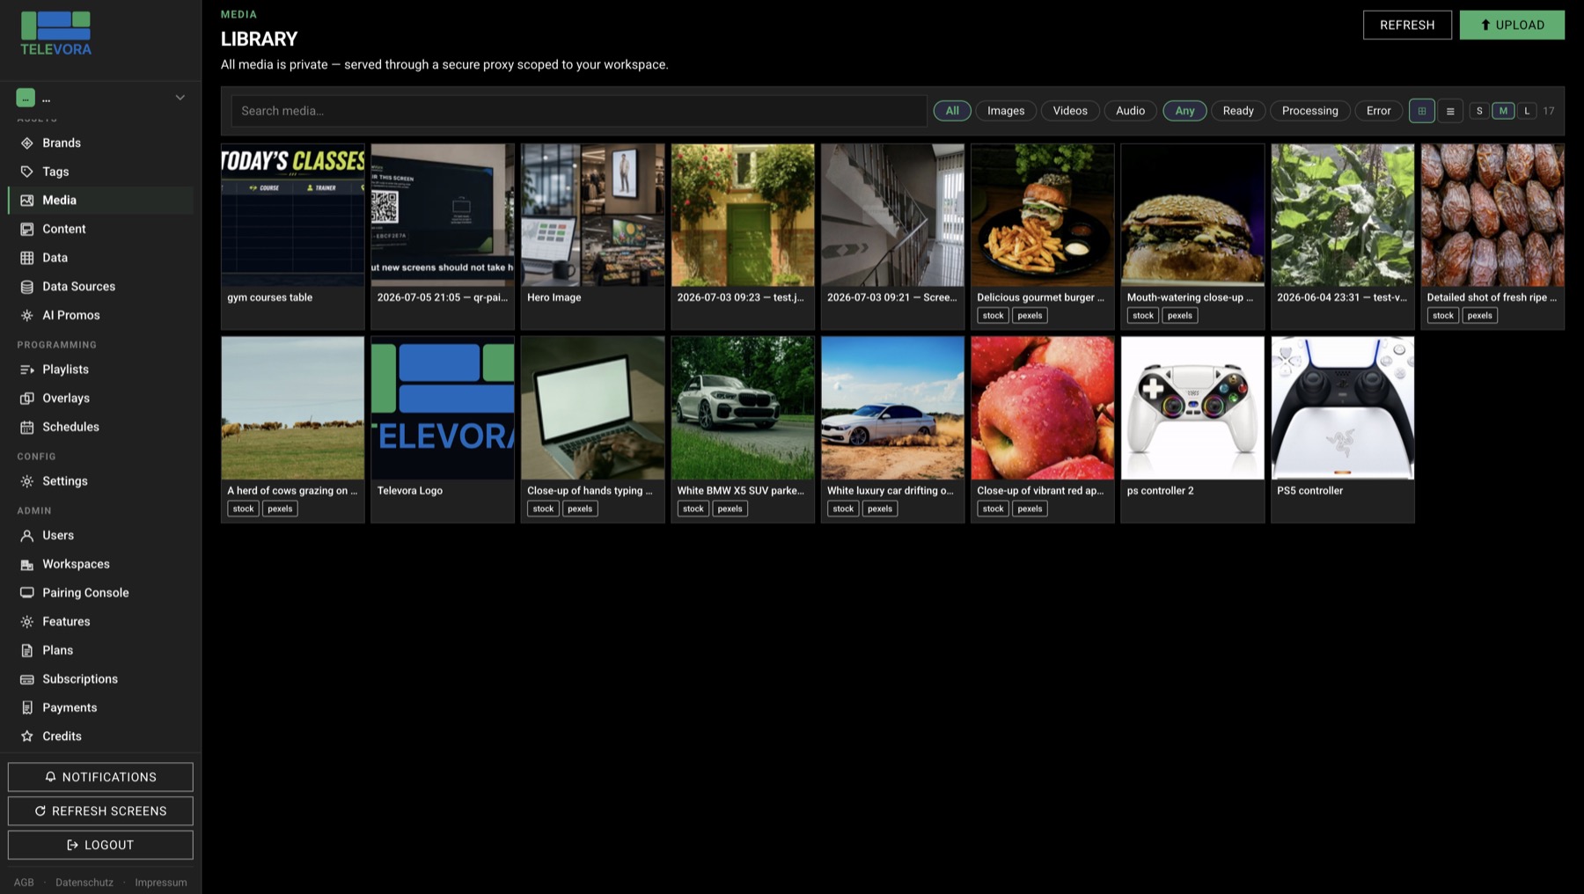Select the Media icon in the sidebar

pos(27,201)
